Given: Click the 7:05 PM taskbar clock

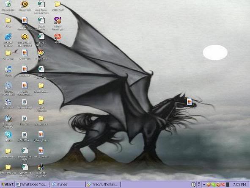Looking at the screenshot, I should pos(239,185).
